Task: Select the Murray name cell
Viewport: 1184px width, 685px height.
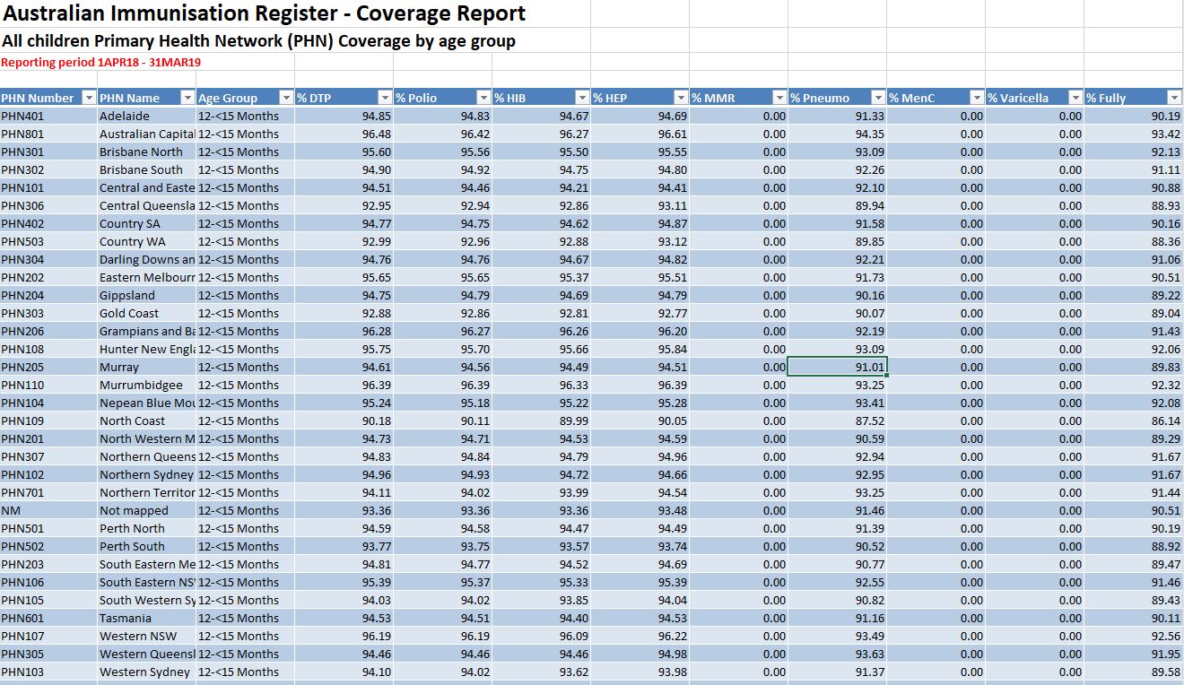Action: (x=146, y=367)
